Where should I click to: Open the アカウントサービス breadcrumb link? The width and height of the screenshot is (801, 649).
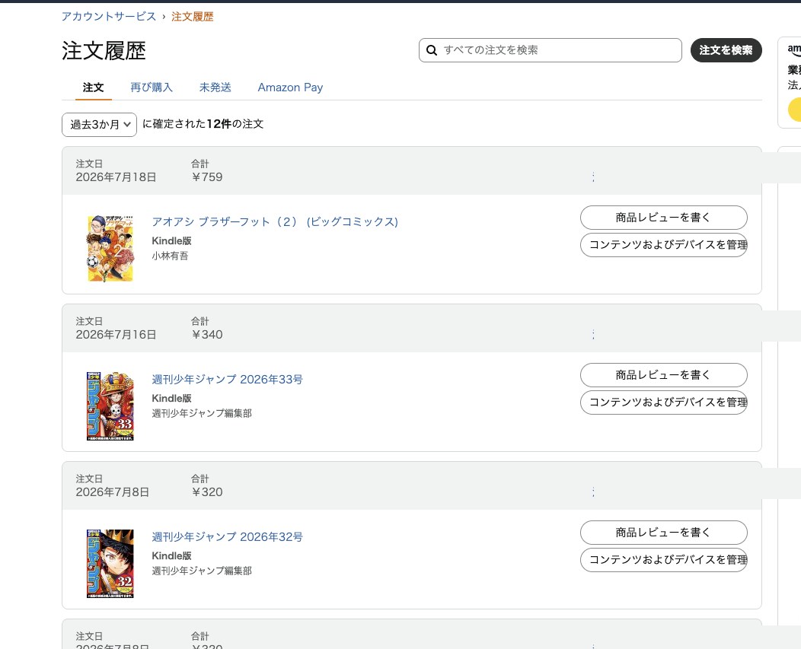[109, 16]
